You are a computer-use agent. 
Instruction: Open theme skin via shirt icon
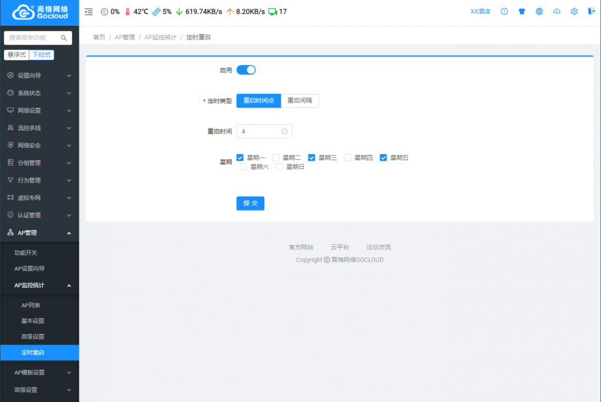tap(522, 12)
